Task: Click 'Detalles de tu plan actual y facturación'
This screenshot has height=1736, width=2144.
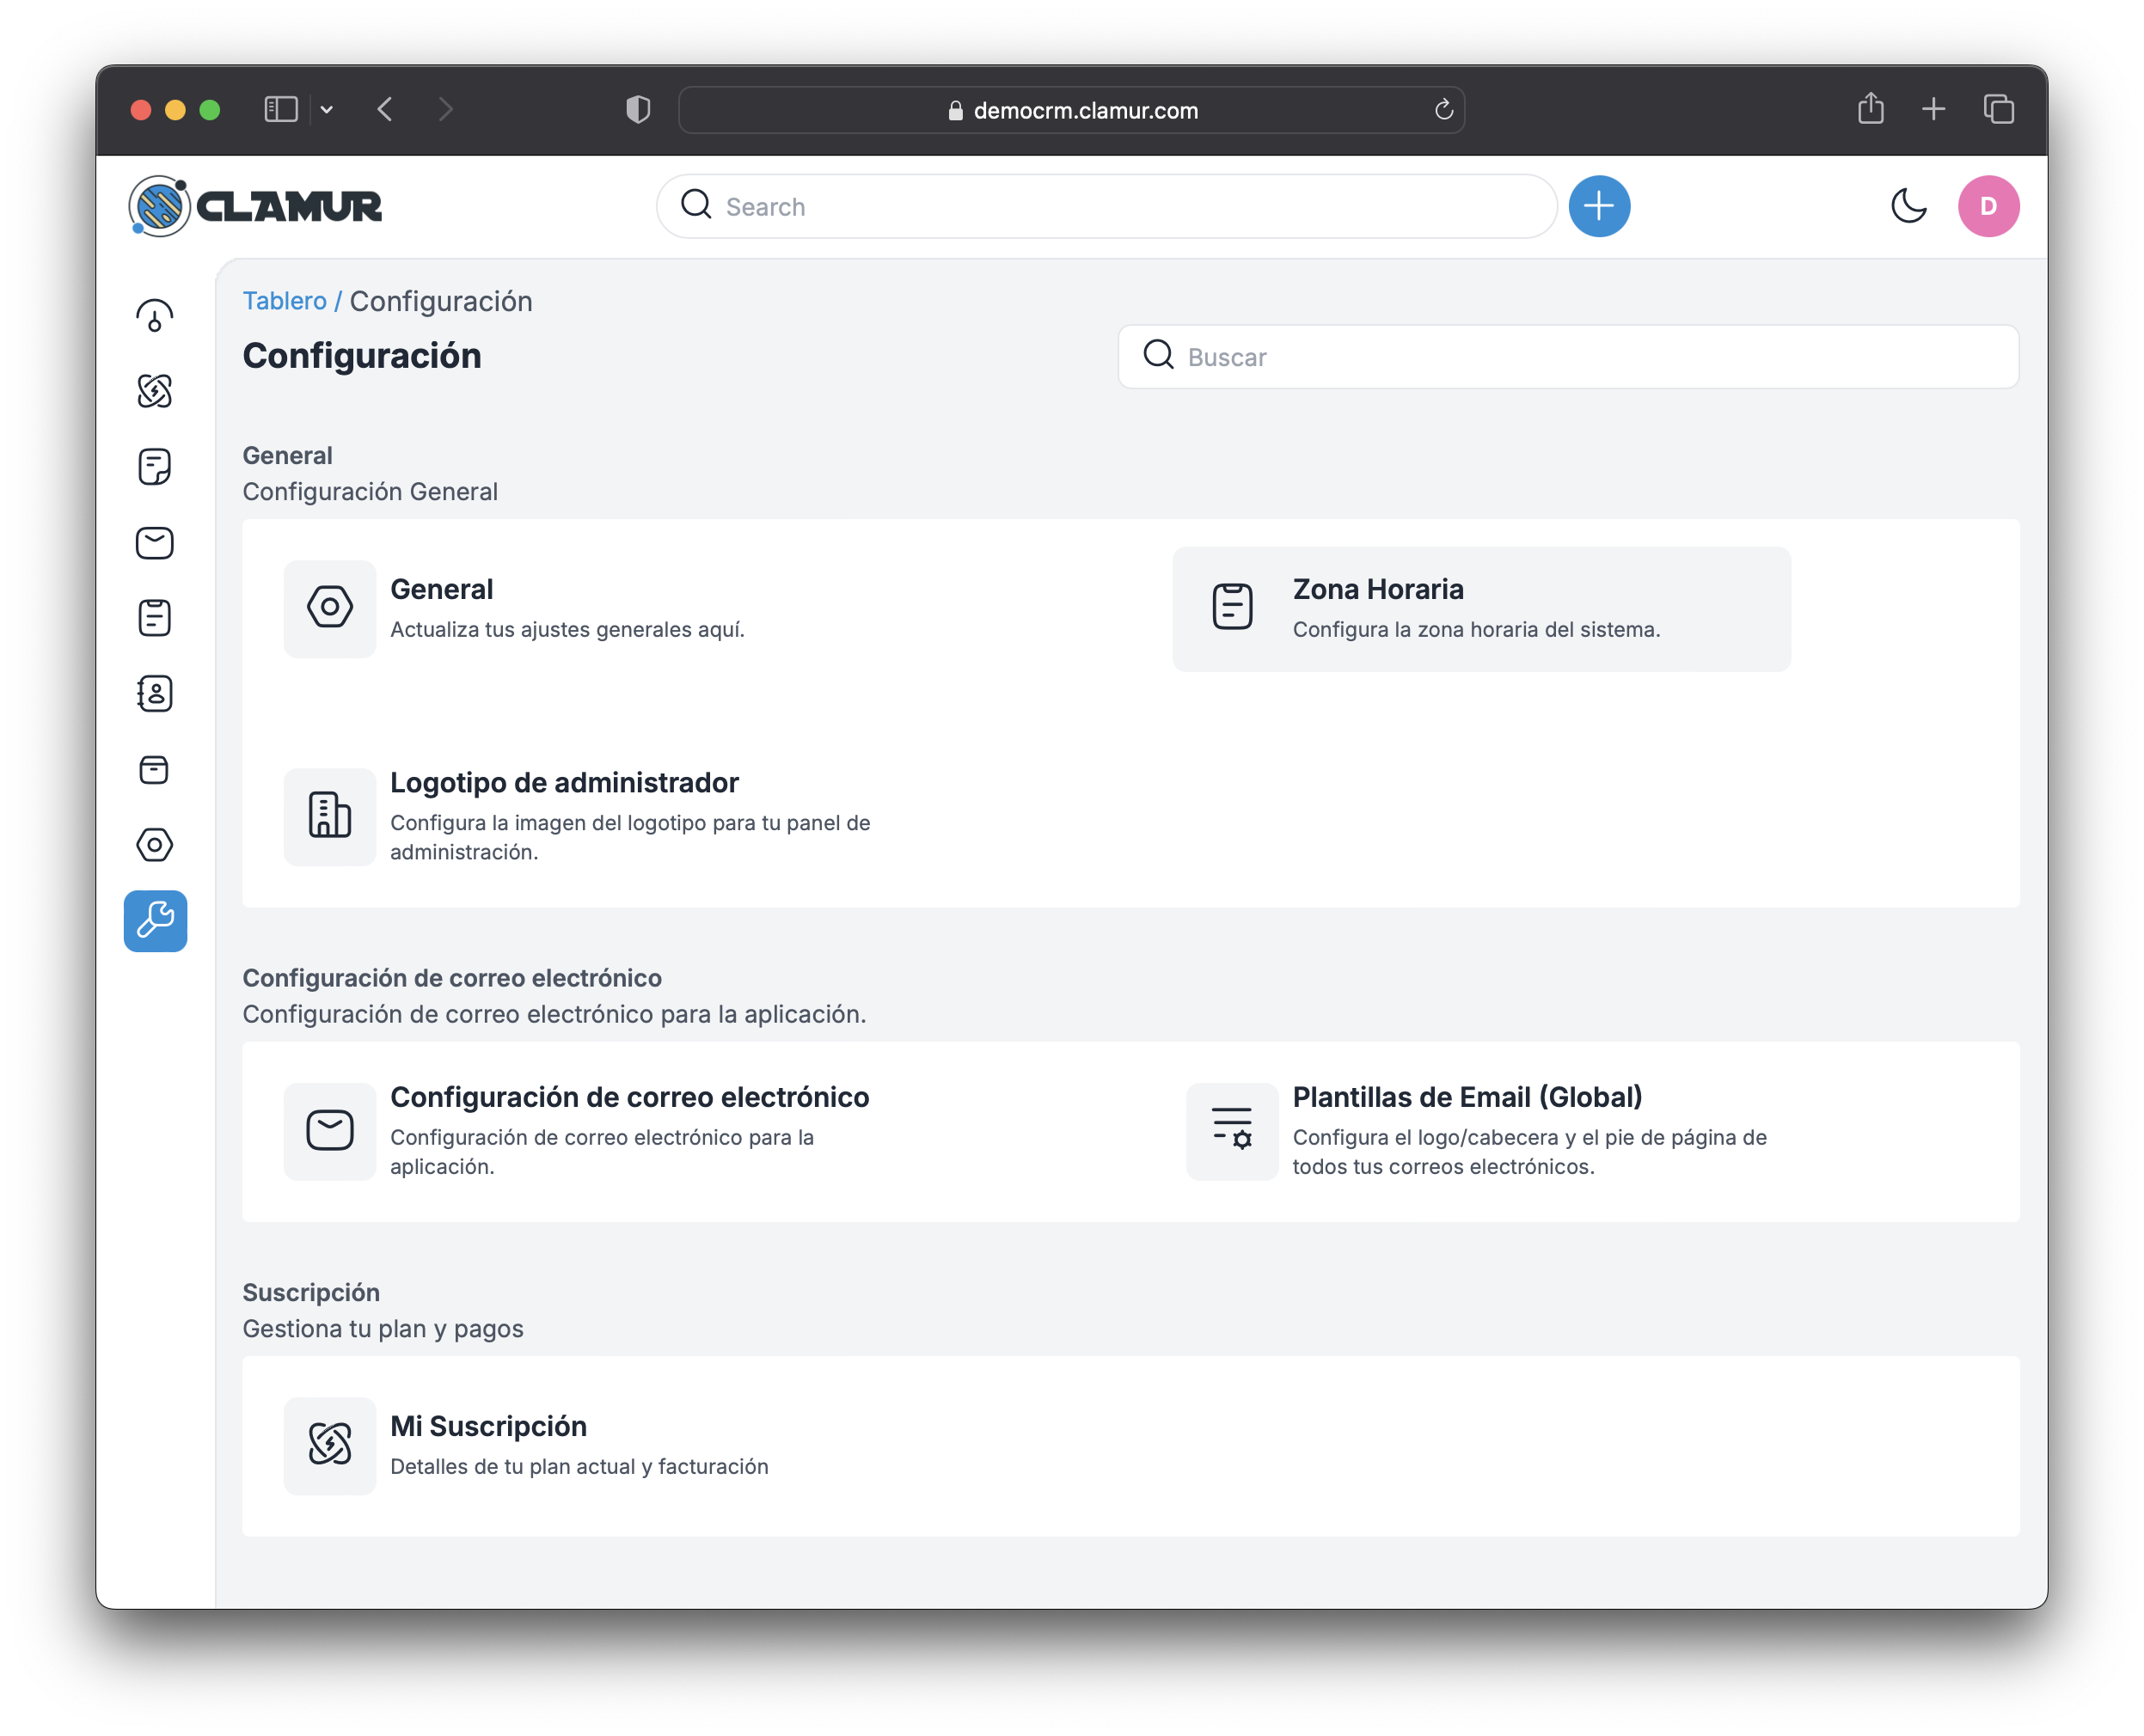Action: [579, 1467]
